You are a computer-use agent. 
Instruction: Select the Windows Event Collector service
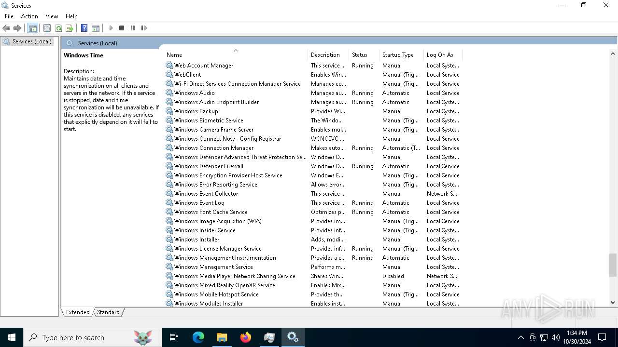tap(313, 193)
